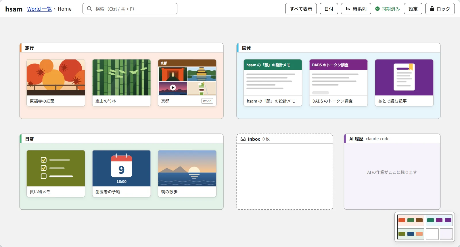Focus the 検索 search field
Viewport: 460px width, 247px height.
[130, 9]
